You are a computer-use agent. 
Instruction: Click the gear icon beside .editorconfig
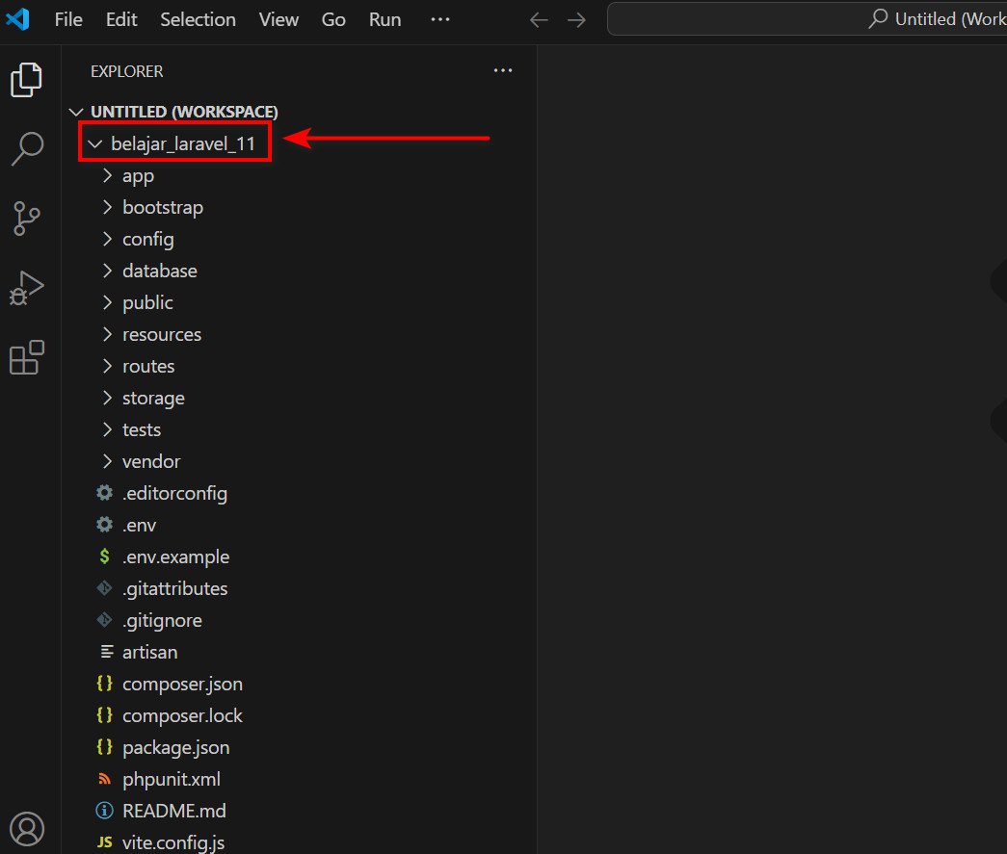(105, 493)
